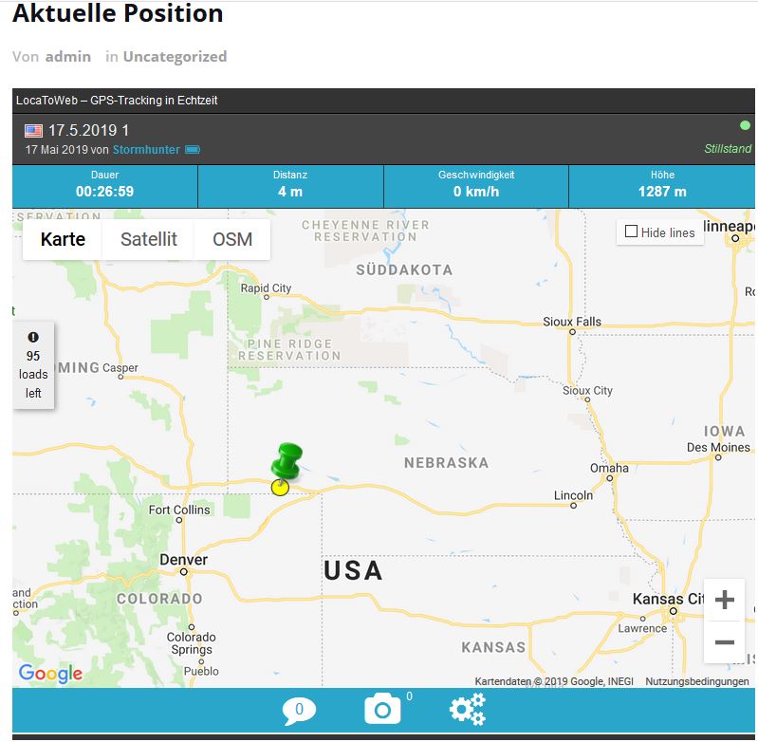The width and height of the screenshot is (758, 742).
Task: Switch to the OSM map view
Action: 232,239
